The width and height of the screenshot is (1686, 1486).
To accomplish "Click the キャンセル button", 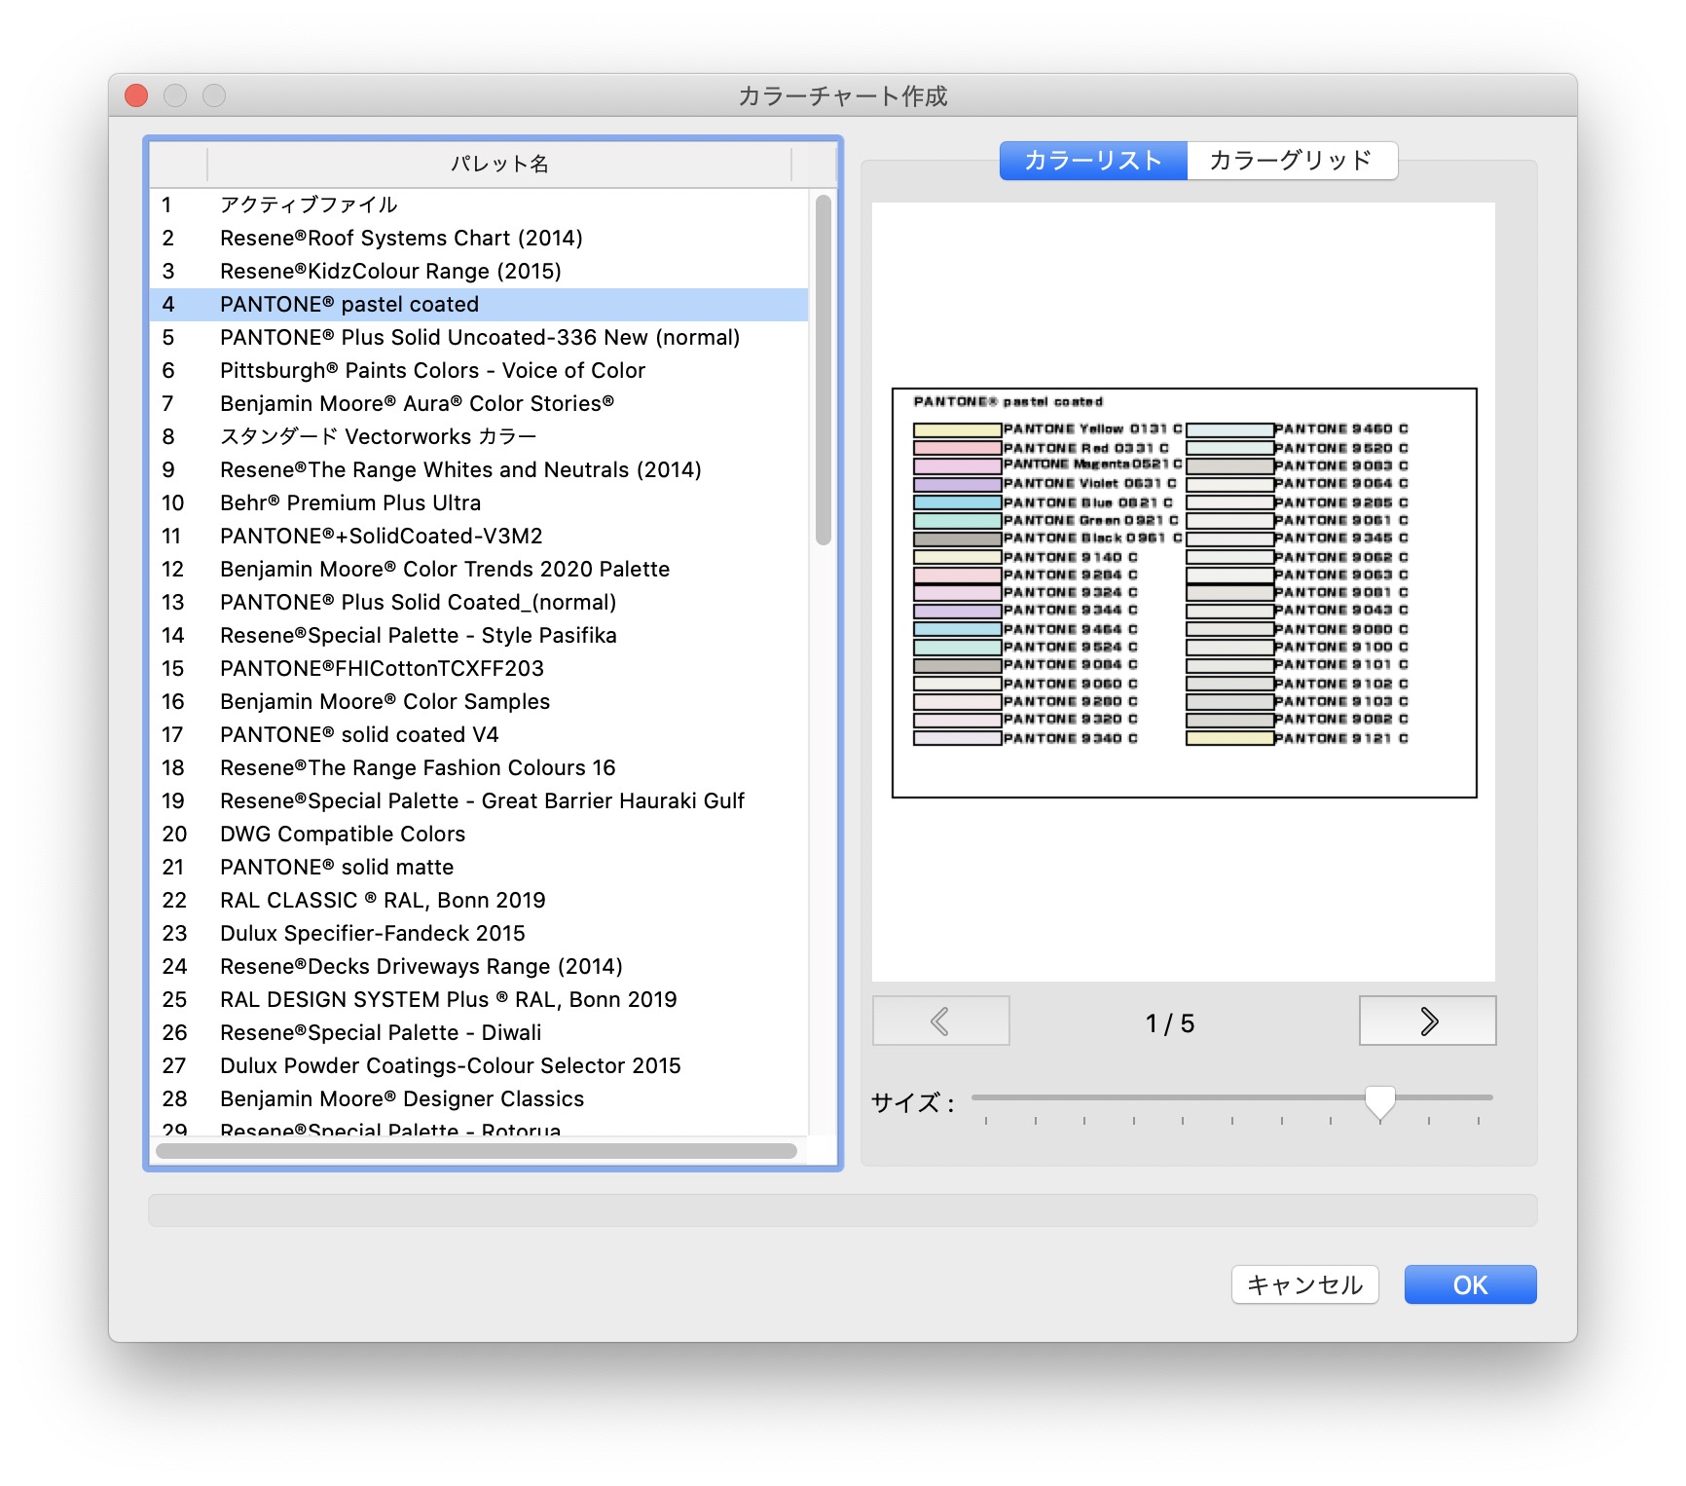I will pos(1304,1284).
